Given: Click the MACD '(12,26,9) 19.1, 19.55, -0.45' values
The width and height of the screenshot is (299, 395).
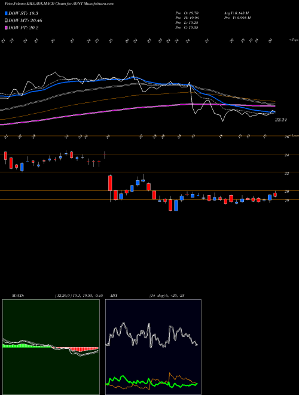Looking at the screenshot, I should [x=78, y=296].
